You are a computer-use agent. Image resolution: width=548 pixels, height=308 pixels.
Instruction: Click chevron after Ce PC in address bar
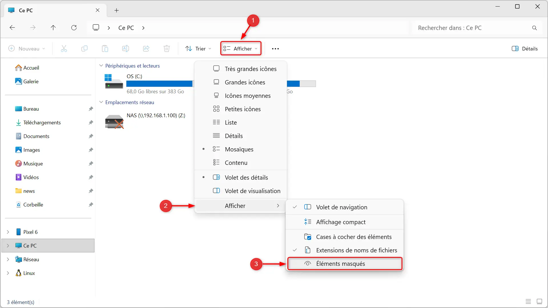pos(143,28)
